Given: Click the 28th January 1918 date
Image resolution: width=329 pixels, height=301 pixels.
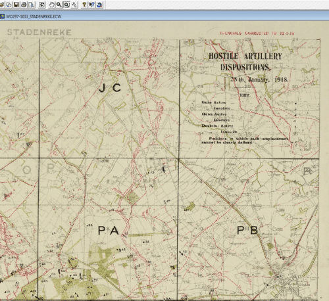Looking at the screenshot, I should [259, 80].
